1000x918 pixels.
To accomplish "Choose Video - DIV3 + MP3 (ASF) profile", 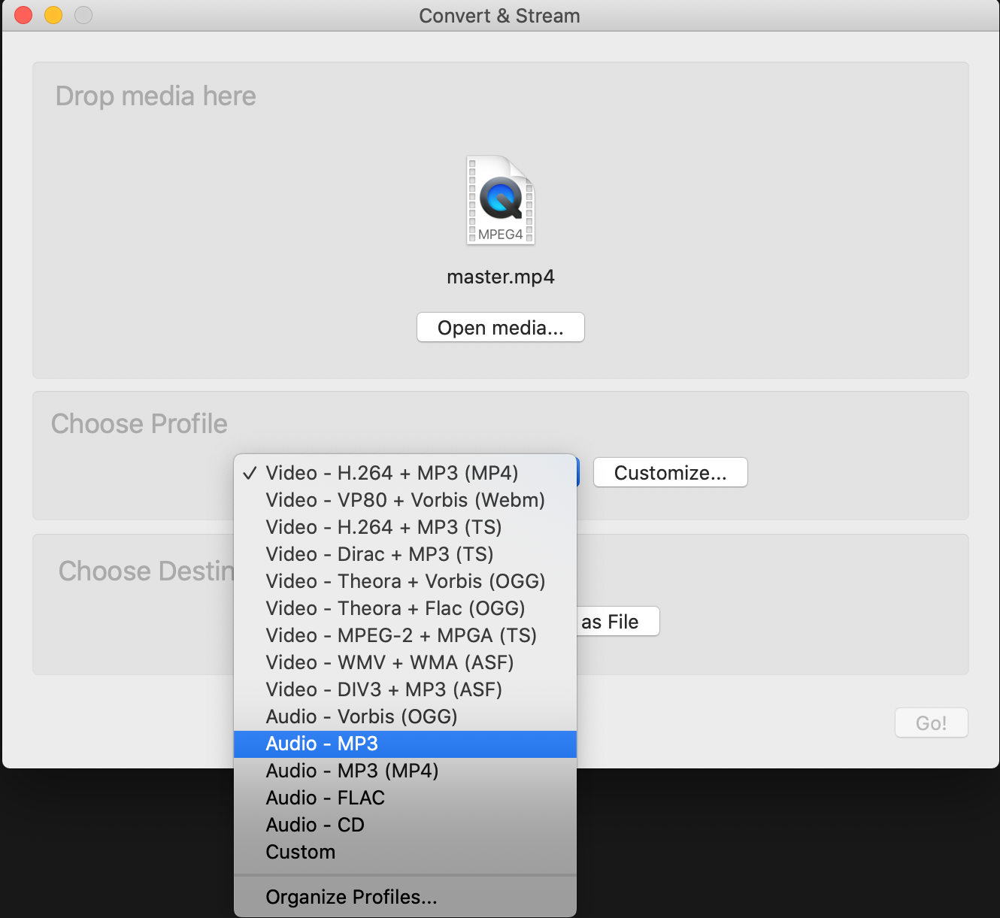I will coord(405,689).
